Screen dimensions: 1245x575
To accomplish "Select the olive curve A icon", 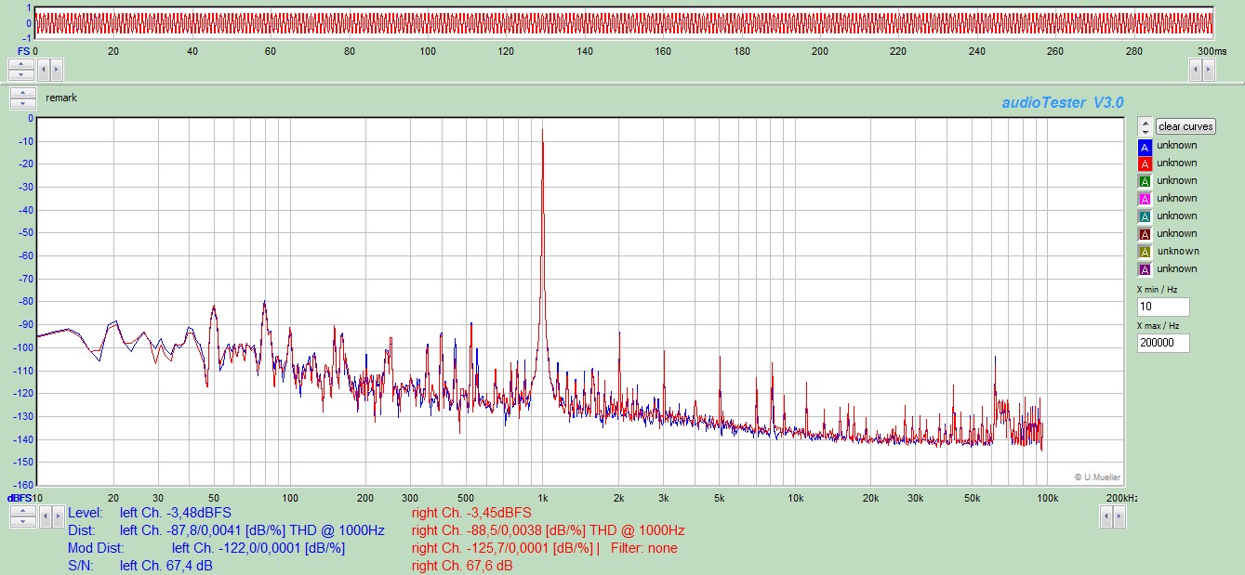I will coord(1145,252).
